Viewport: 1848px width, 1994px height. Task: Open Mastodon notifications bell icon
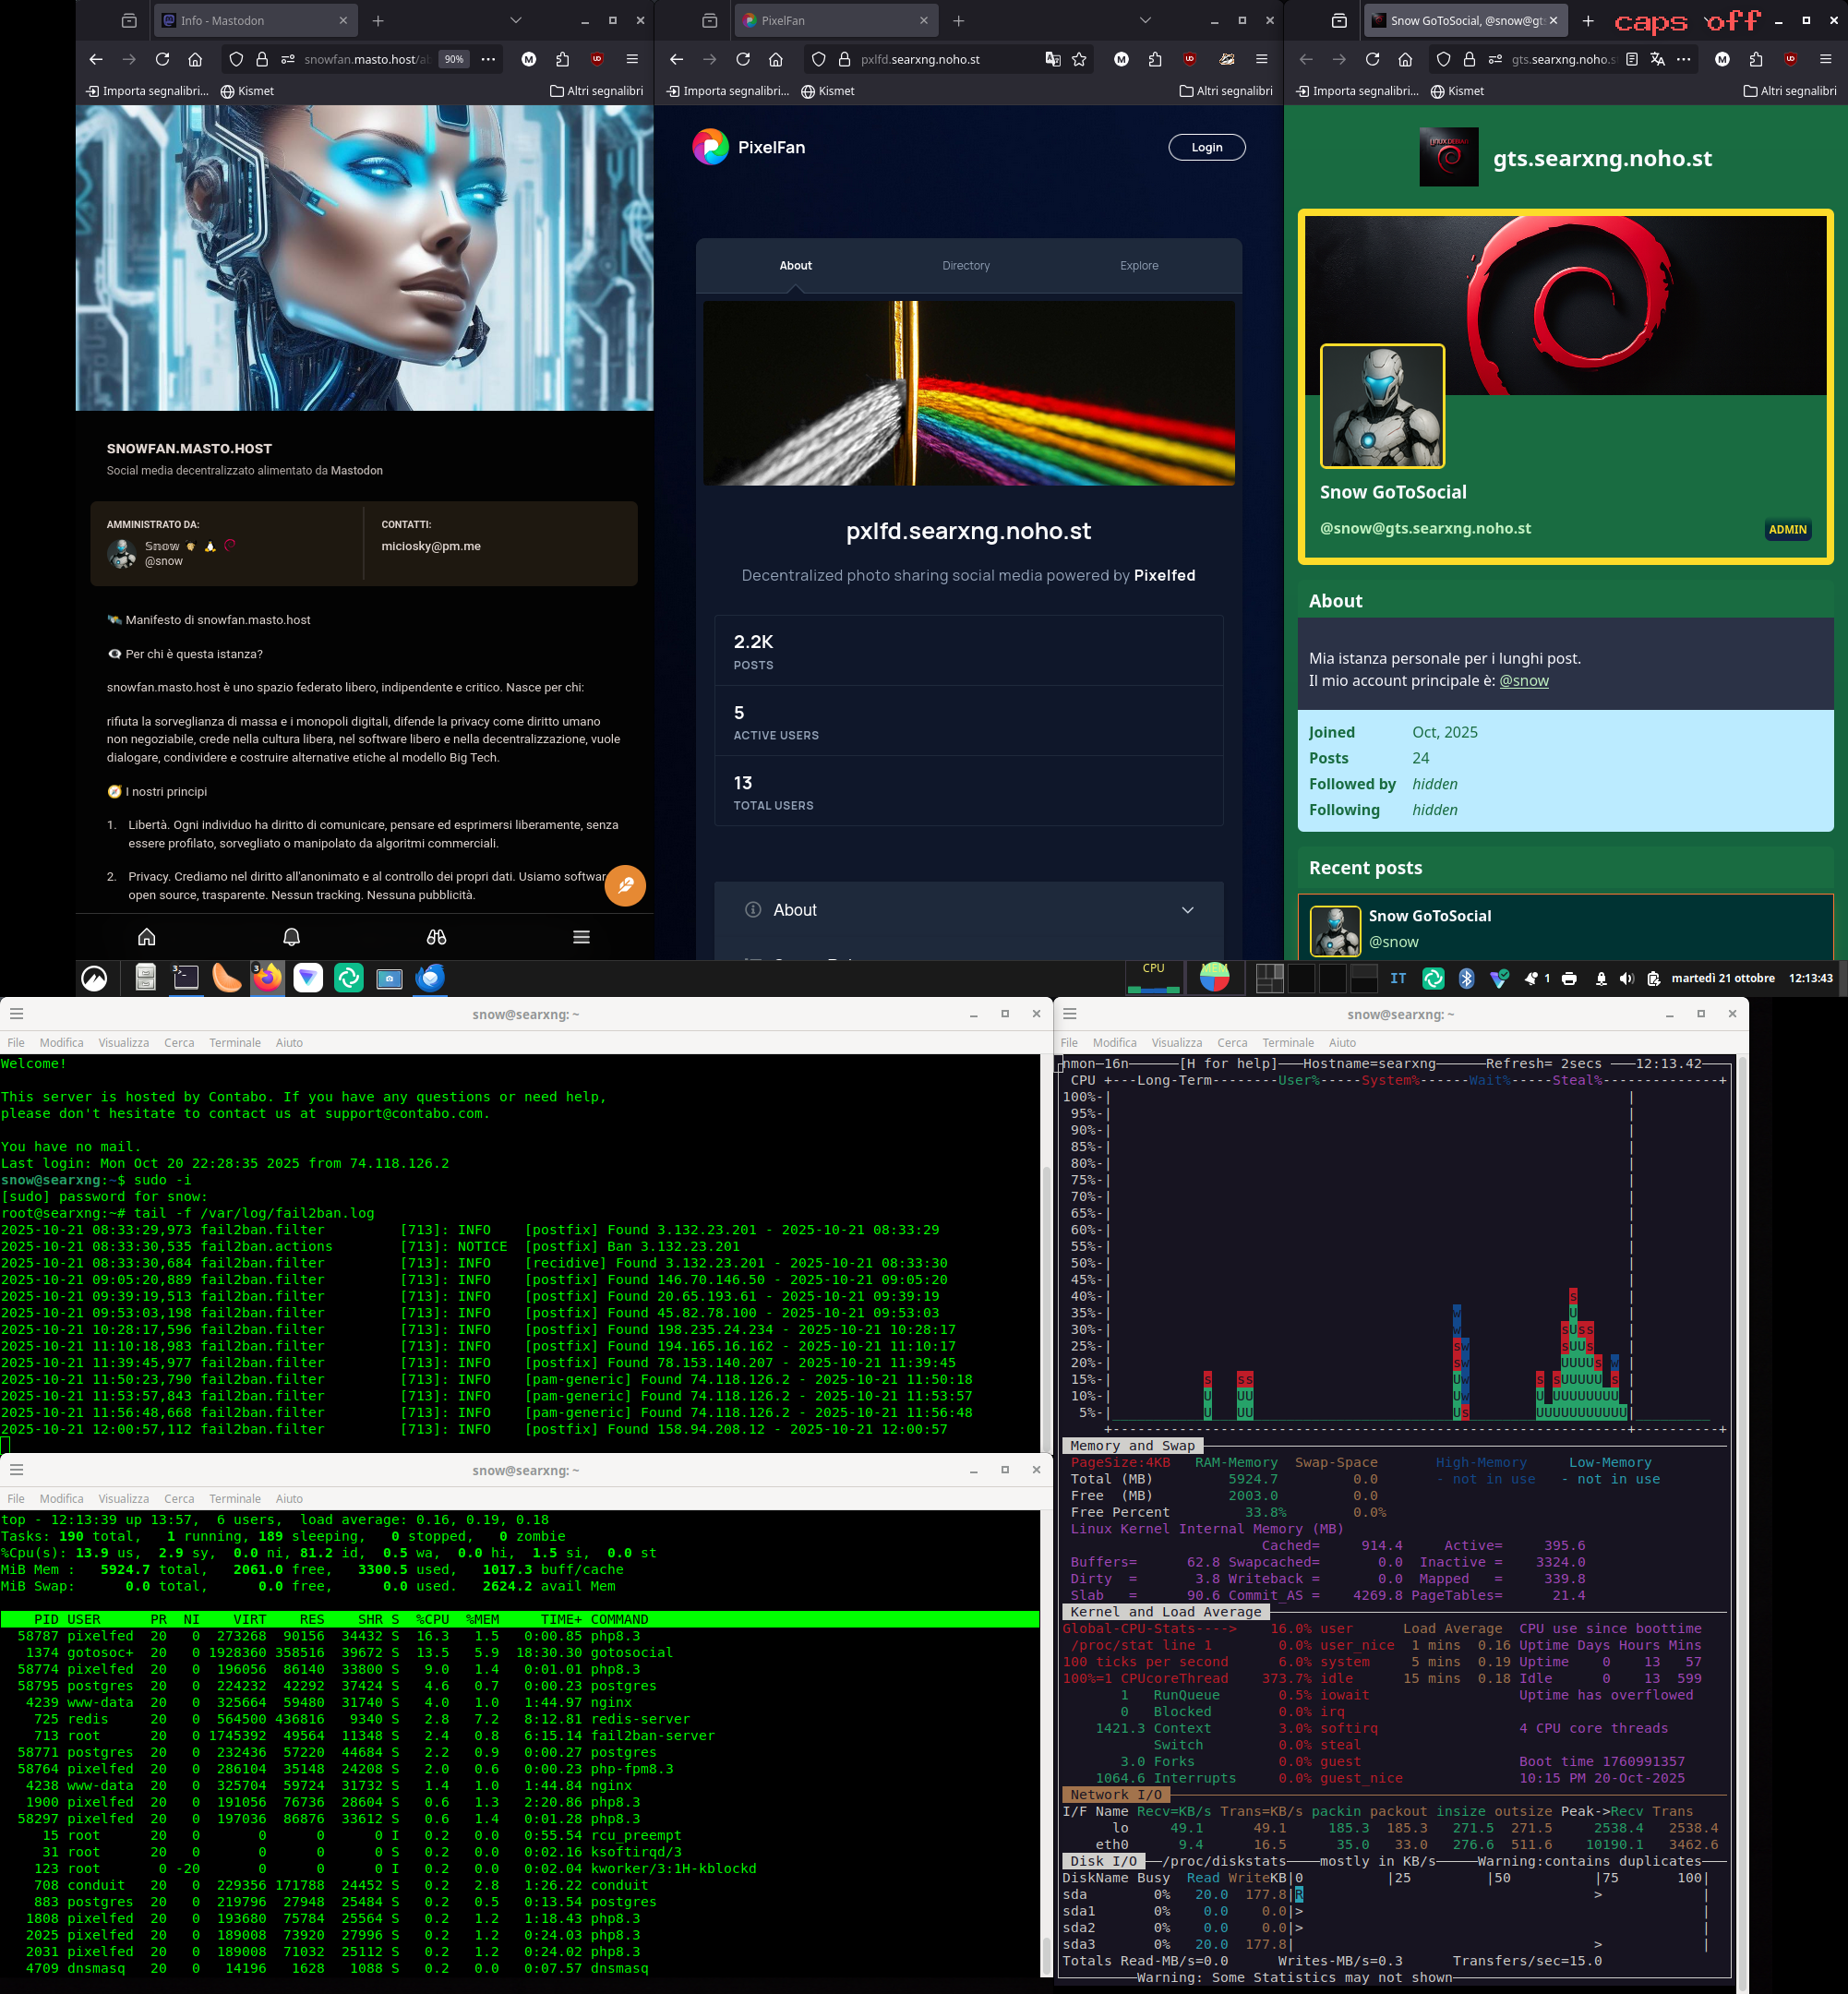click(291, 937)
